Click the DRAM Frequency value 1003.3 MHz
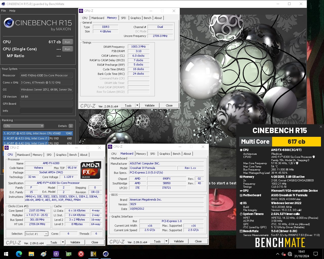 pyautogui.click(x=138, y=47)
